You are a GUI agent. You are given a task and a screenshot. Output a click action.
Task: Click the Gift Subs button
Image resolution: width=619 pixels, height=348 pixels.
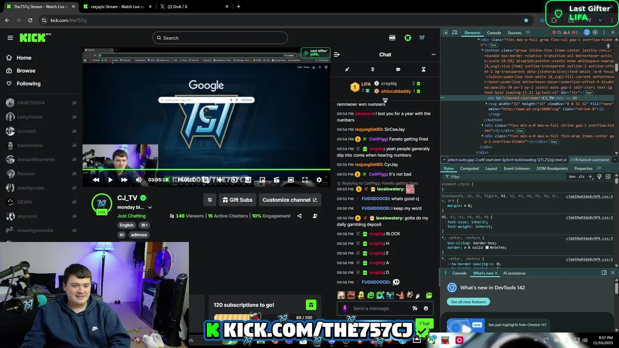[237, 200]
